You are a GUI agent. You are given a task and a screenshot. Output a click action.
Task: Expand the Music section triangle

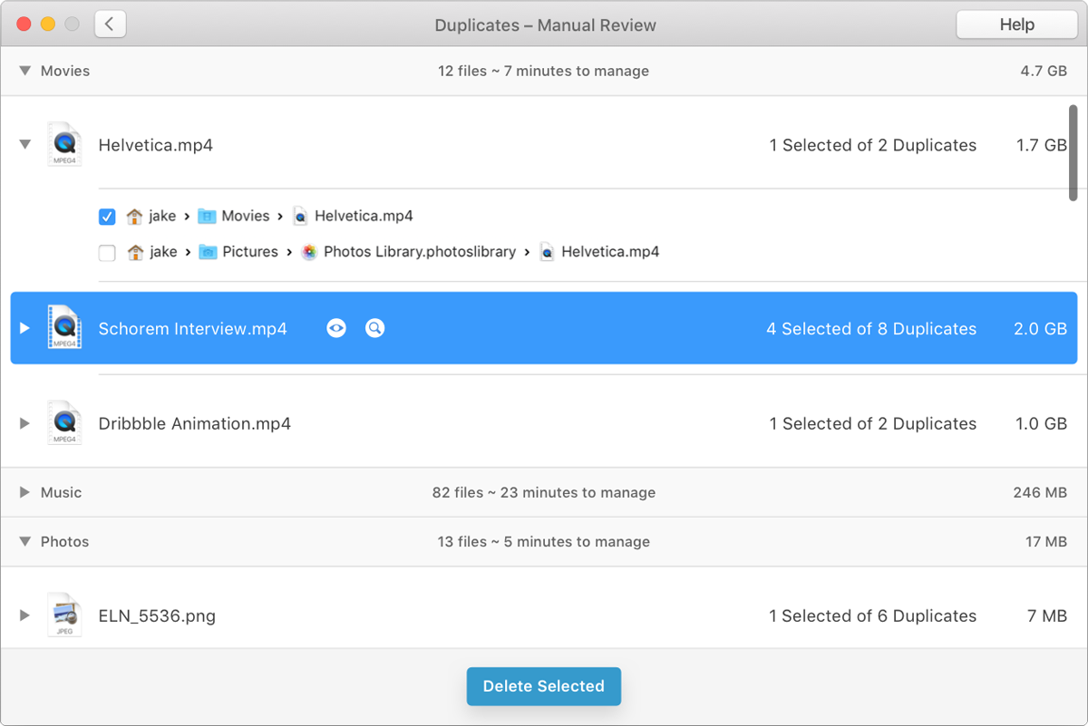coord(25,492)
